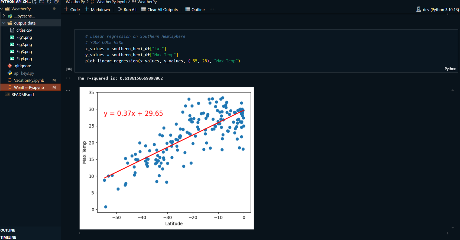Viewport: 460px width, 240px height.
Task: Open the notebook Outline view
Action: [x=195, y=9]
